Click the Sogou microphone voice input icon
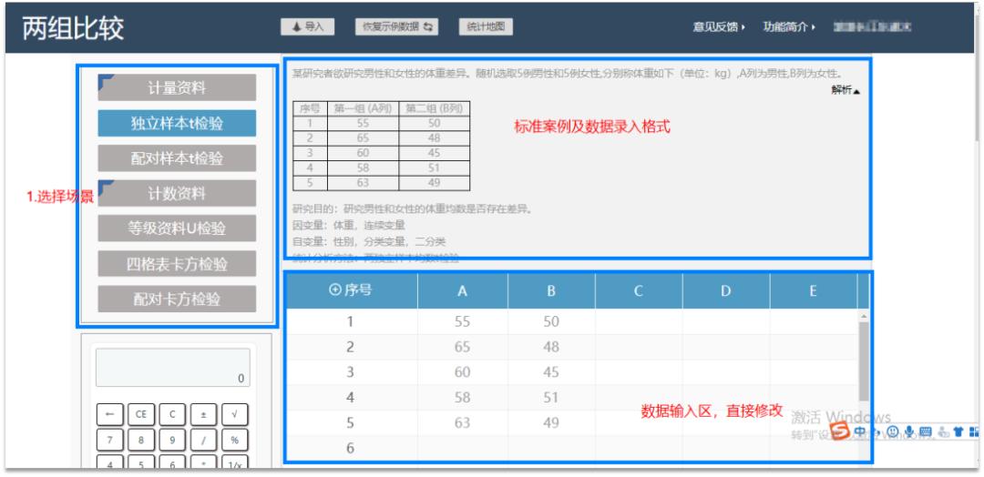984x477 pixels. (908, 431)
